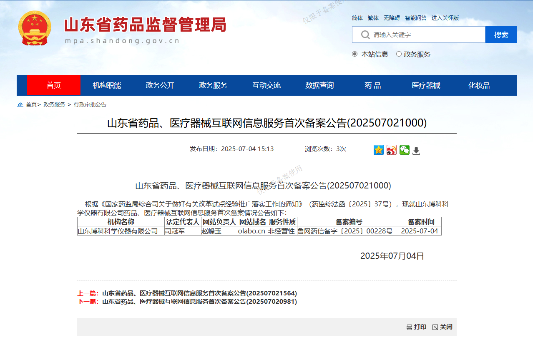Open the 数据查询 navigation item
This screenshot has height=347, width=533.
pyautogui.click(x=319, y=85)
